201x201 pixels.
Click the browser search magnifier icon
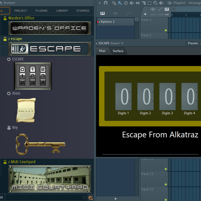91,198
